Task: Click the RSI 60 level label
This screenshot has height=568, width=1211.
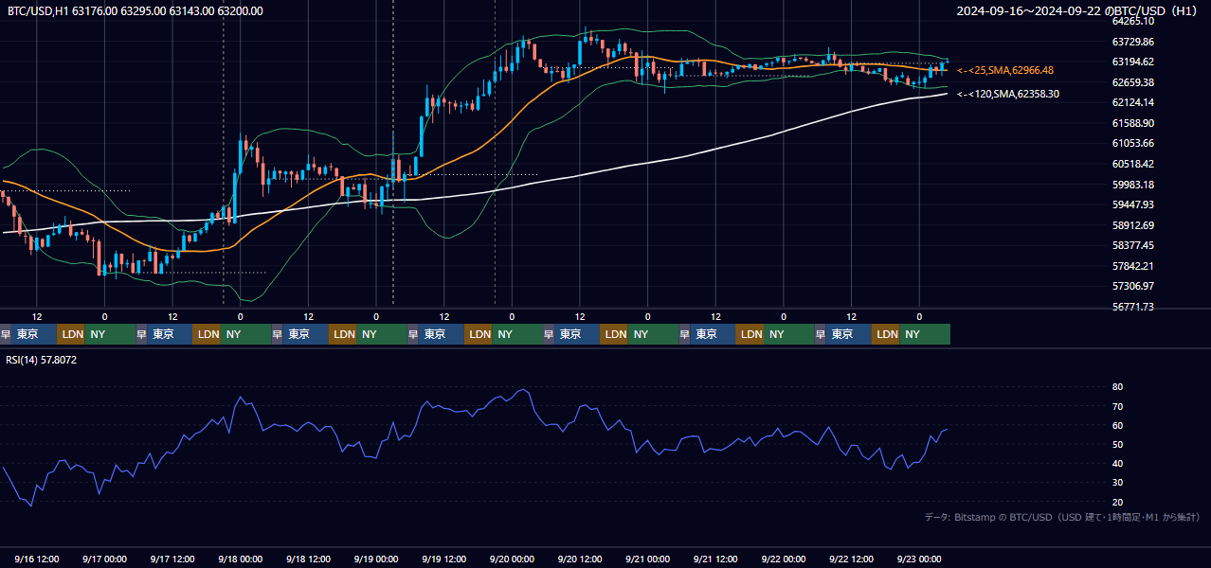Action: pos(1117,425)
